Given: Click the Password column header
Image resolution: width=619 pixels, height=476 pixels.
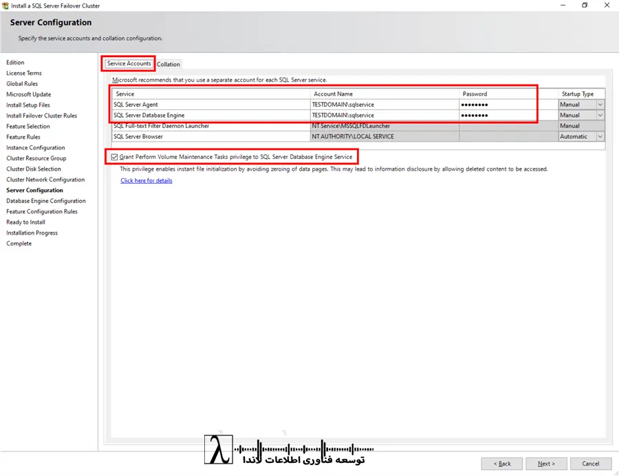Looking at the screenshot, I should (508, 94).
